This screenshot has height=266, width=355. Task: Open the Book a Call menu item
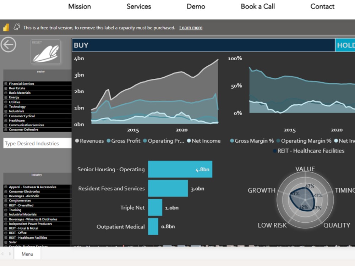click(258, 6)
